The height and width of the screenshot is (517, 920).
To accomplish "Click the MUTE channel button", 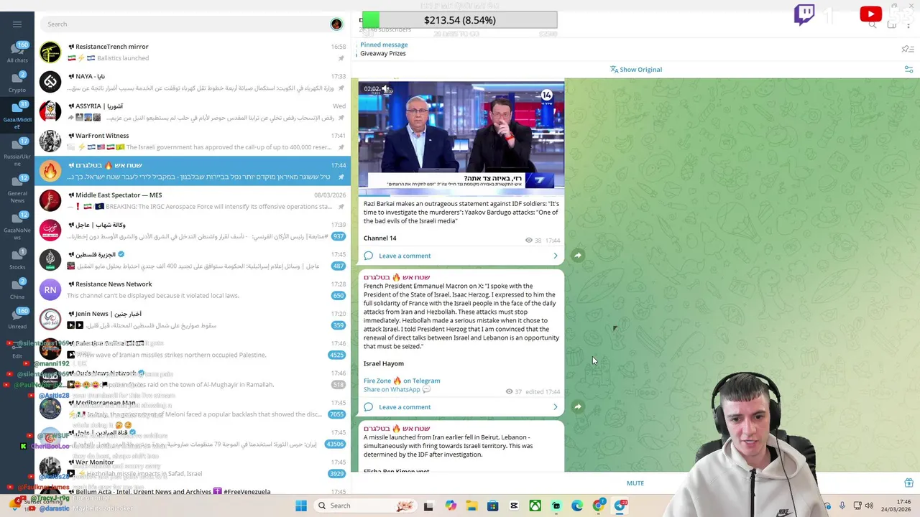I will click(x=635, y=483).
